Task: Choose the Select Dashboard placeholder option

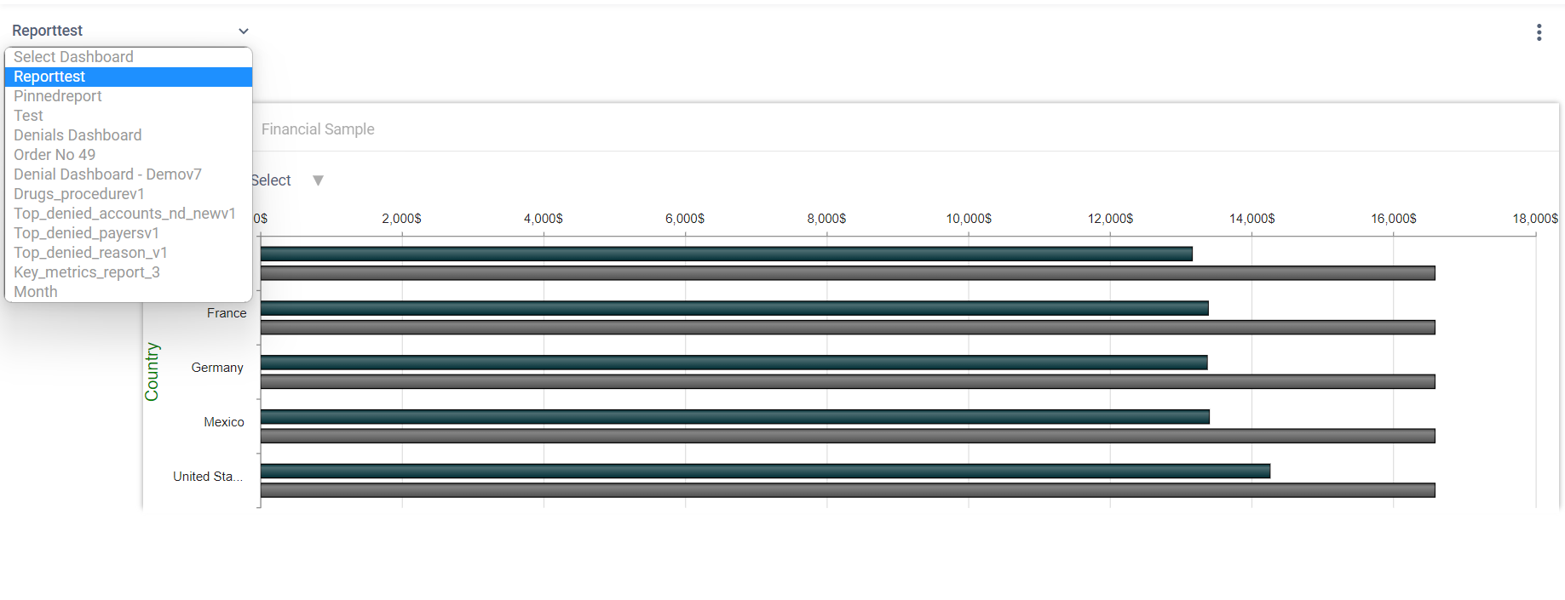Action: point(73,57)
